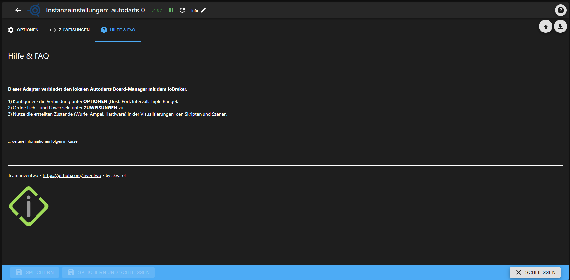Click the 'info' log level label
This screenshot has width=570, height=280.
coord(195,11)
